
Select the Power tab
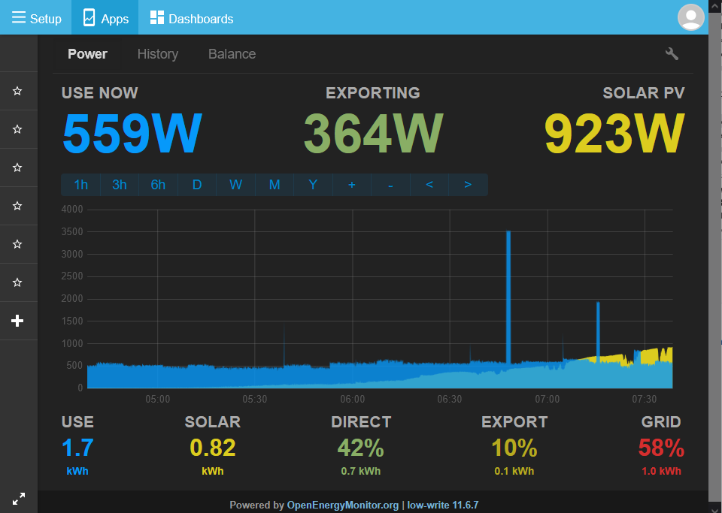coord(87,54)
